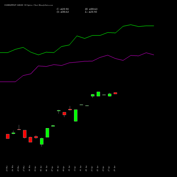The image size is (177, 177).
Task: Select the high value H: 430.65
Action: coord(91,9)
